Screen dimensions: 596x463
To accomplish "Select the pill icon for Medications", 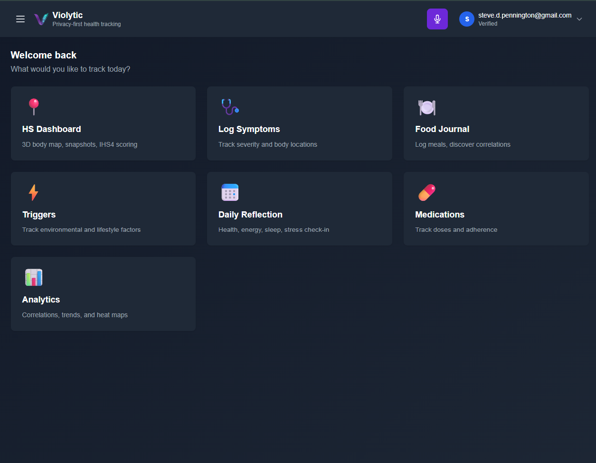I will coord(426,192).
